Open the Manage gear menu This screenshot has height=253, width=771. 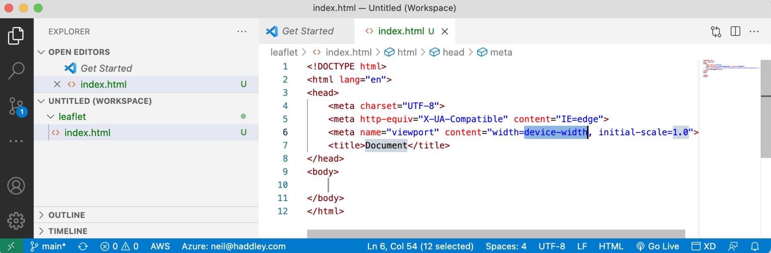(x=16, y=221)
